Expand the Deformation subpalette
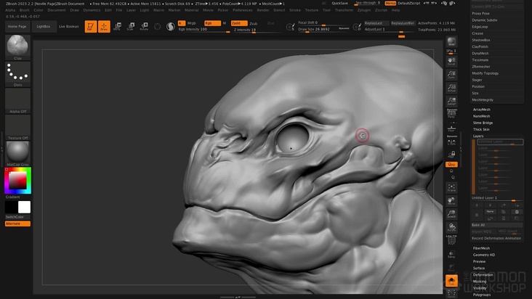The image size is (532, 299). click(483, 275)
